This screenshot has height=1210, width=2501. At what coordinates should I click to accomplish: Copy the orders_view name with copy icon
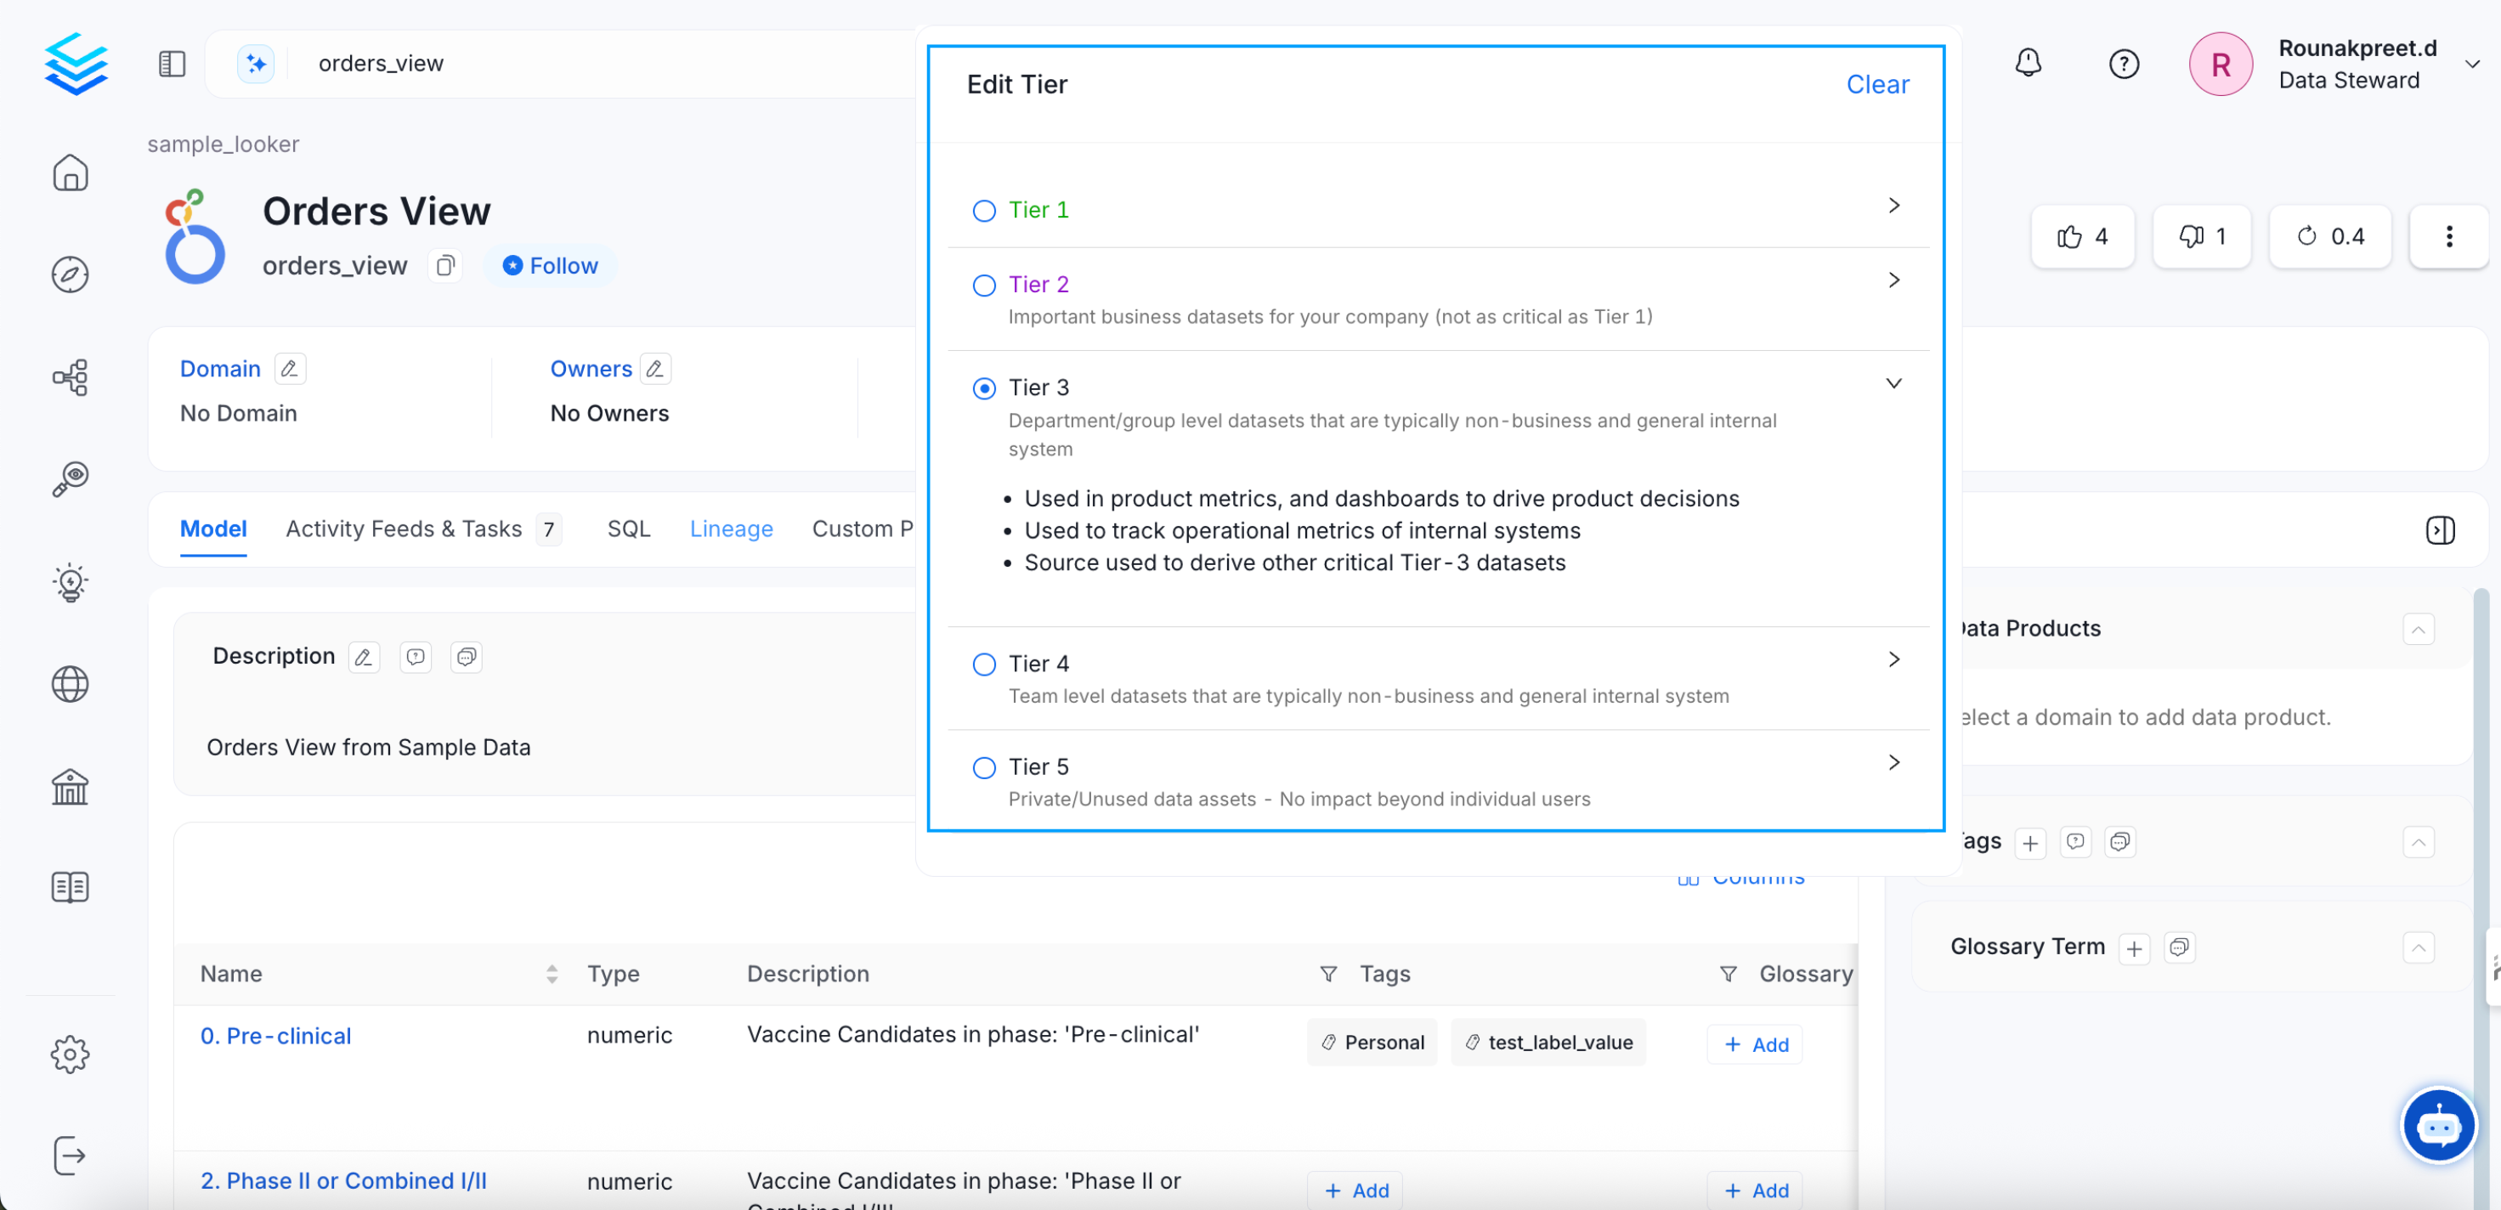tap(444, 265)
